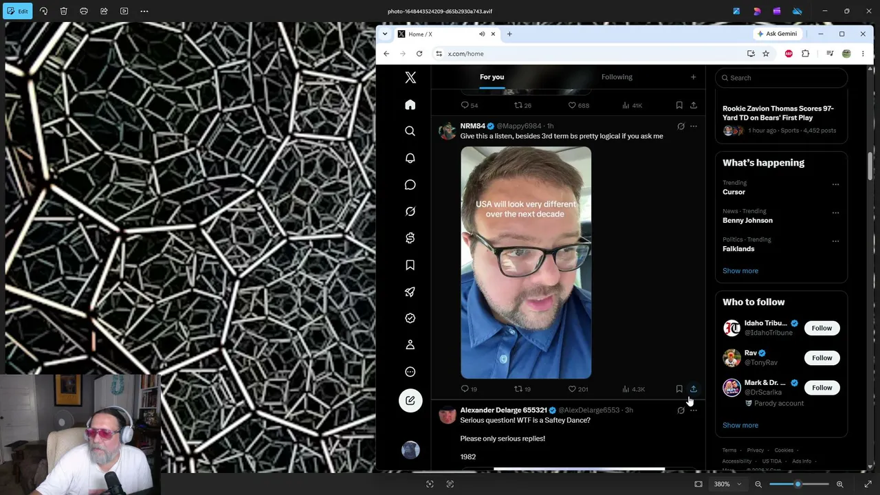This screenshot has height=495, width=880.
Task: Show more trends under What's happening
Action: tap(740, 271)
